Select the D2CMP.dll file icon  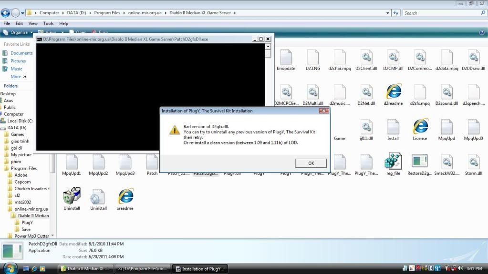pos(393,57)
